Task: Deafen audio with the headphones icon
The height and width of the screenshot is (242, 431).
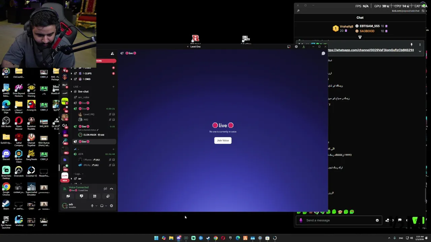Action: click(102, 206)
